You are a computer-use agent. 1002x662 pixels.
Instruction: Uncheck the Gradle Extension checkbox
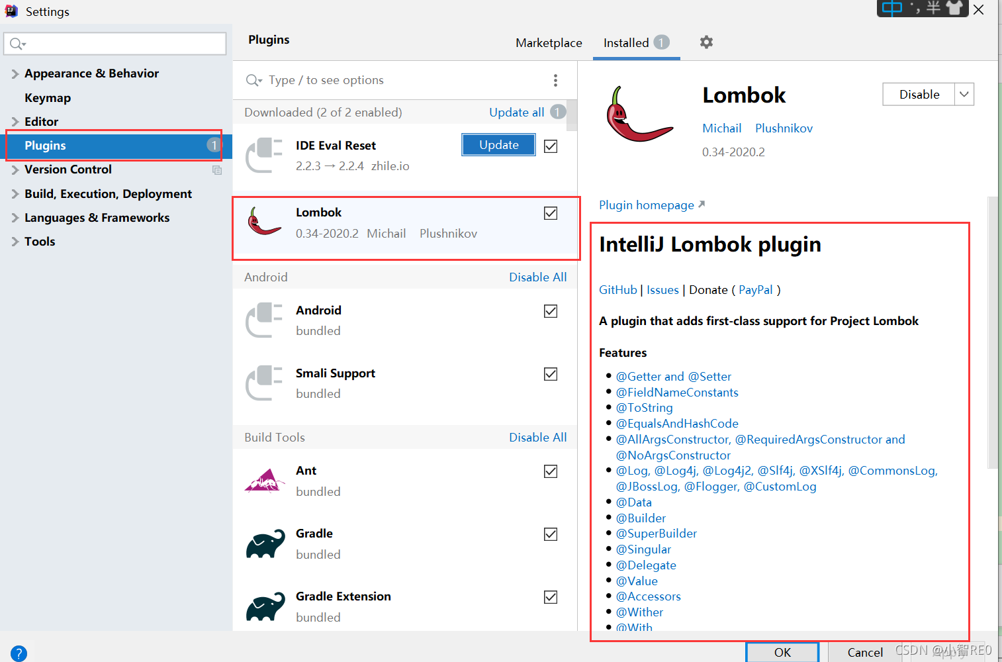[551, 597]
